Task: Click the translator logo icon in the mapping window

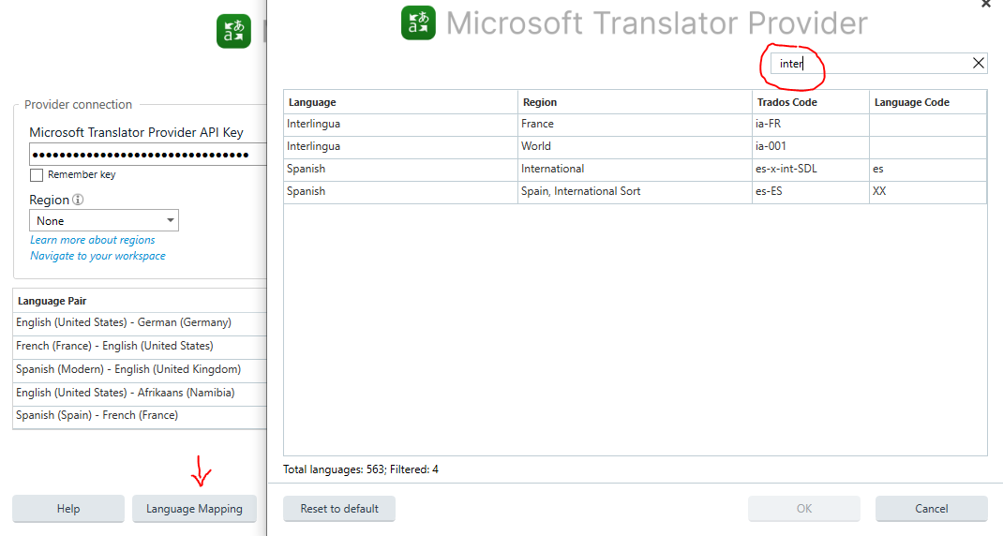Action: (x=418, y=23)
